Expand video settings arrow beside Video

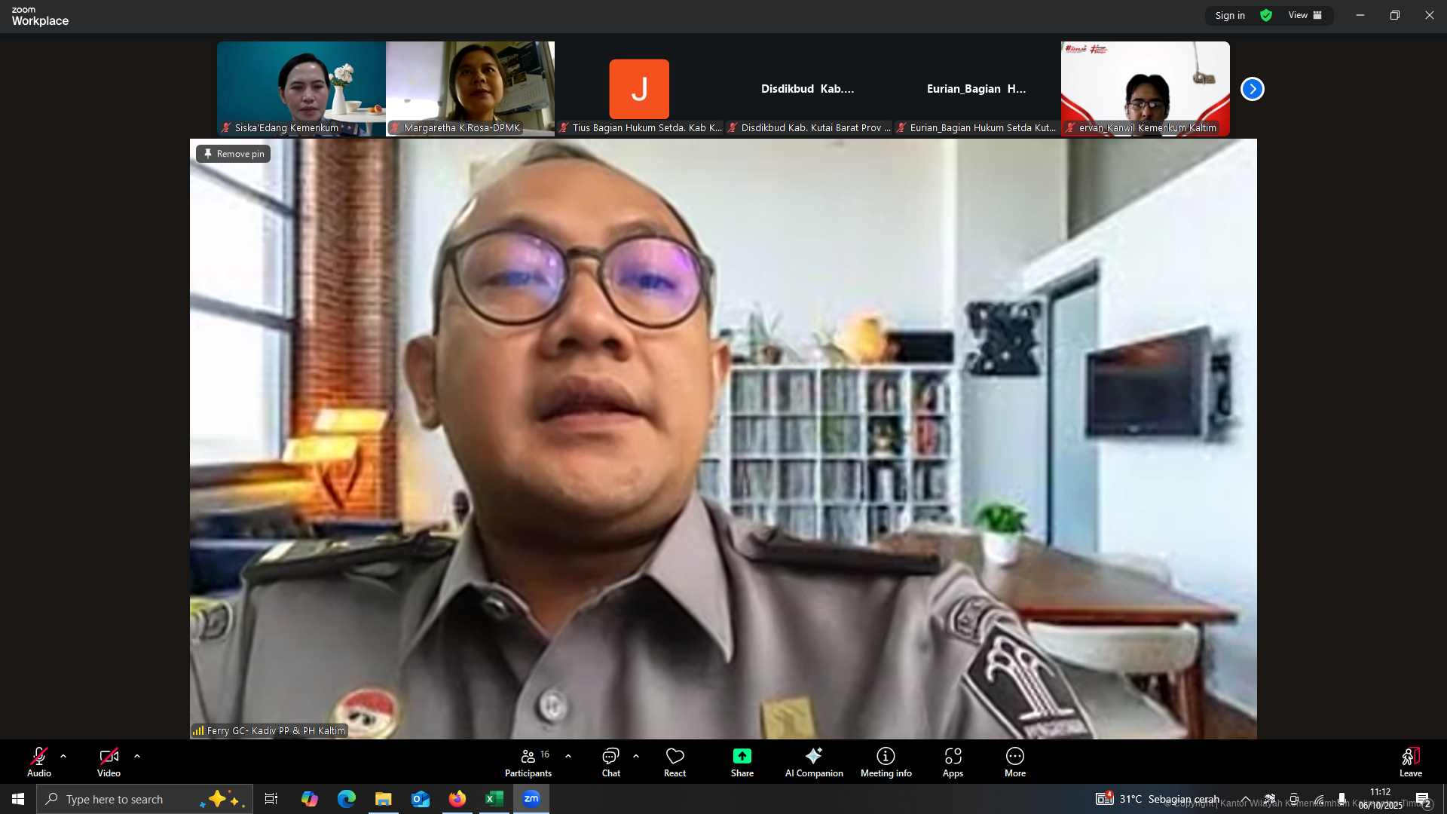coord(137,756)
